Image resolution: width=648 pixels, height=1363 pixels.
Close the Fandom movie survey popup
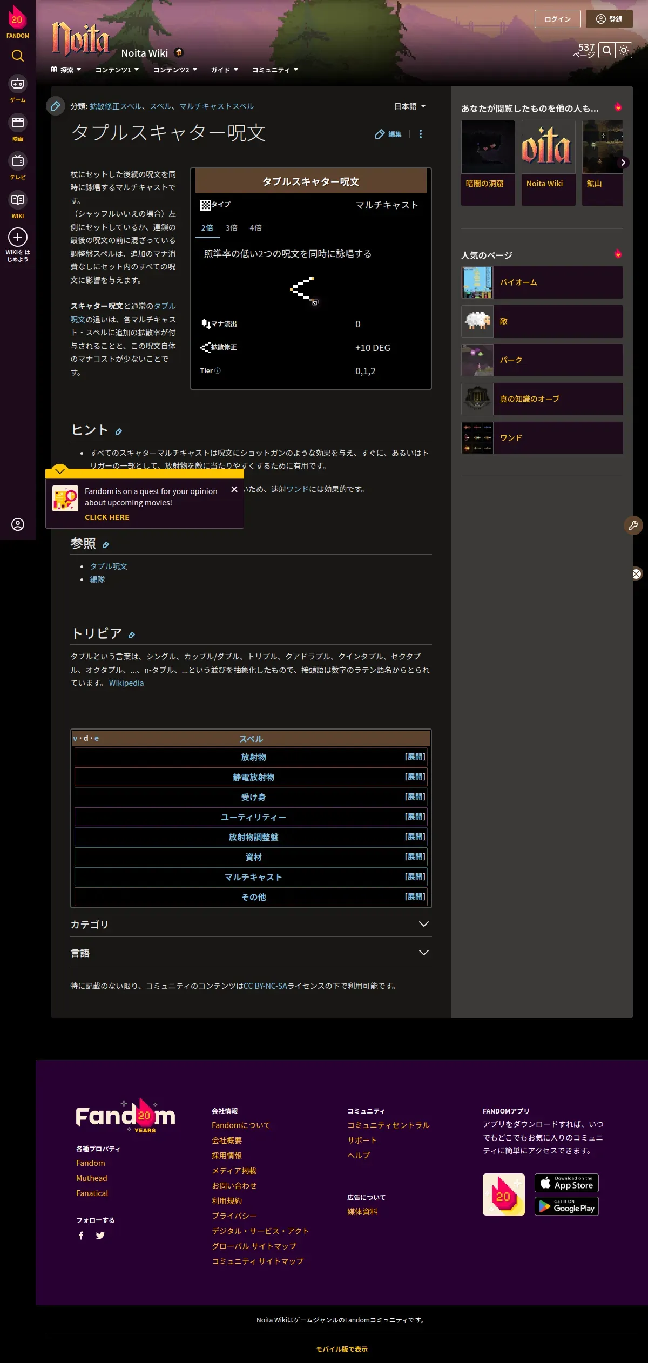click(x=234, y=489)
